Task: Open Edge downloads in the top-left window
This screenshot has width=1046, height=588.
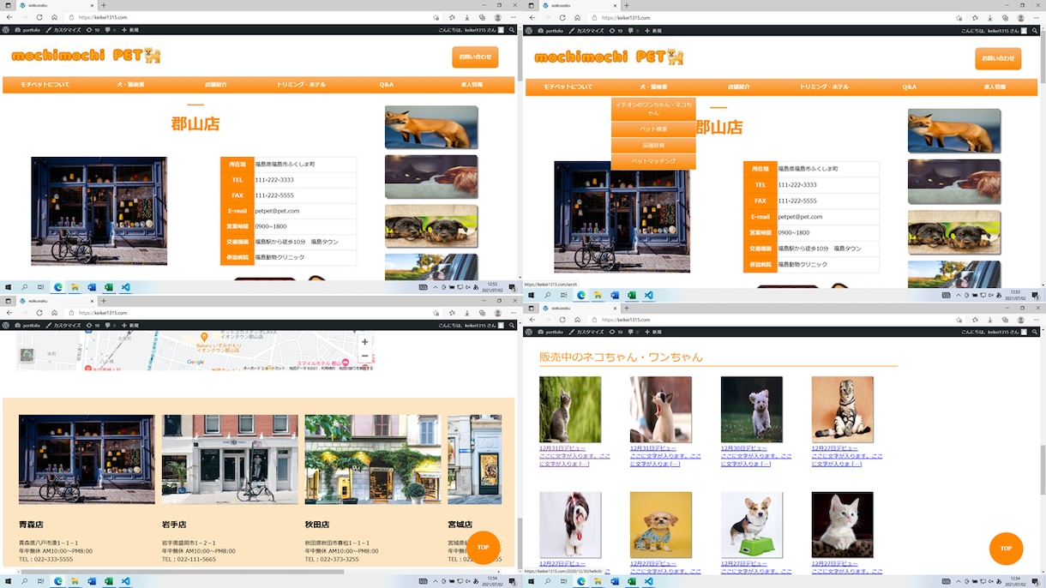Action: (x=466, y=17)
